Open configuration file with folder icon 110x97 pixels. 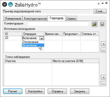pos(95,24)
